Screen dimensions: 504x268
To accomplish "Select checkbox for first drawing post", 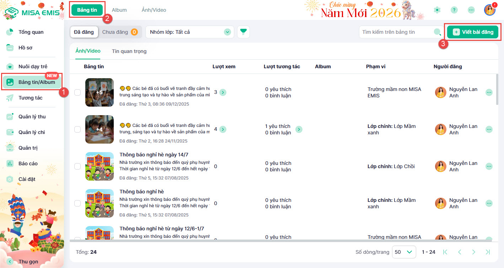I will tap(77, 92).
